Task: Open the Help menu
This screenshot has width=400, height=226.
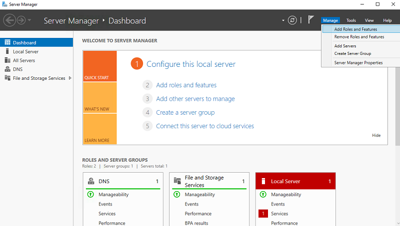Action: (x=387, y=20)
